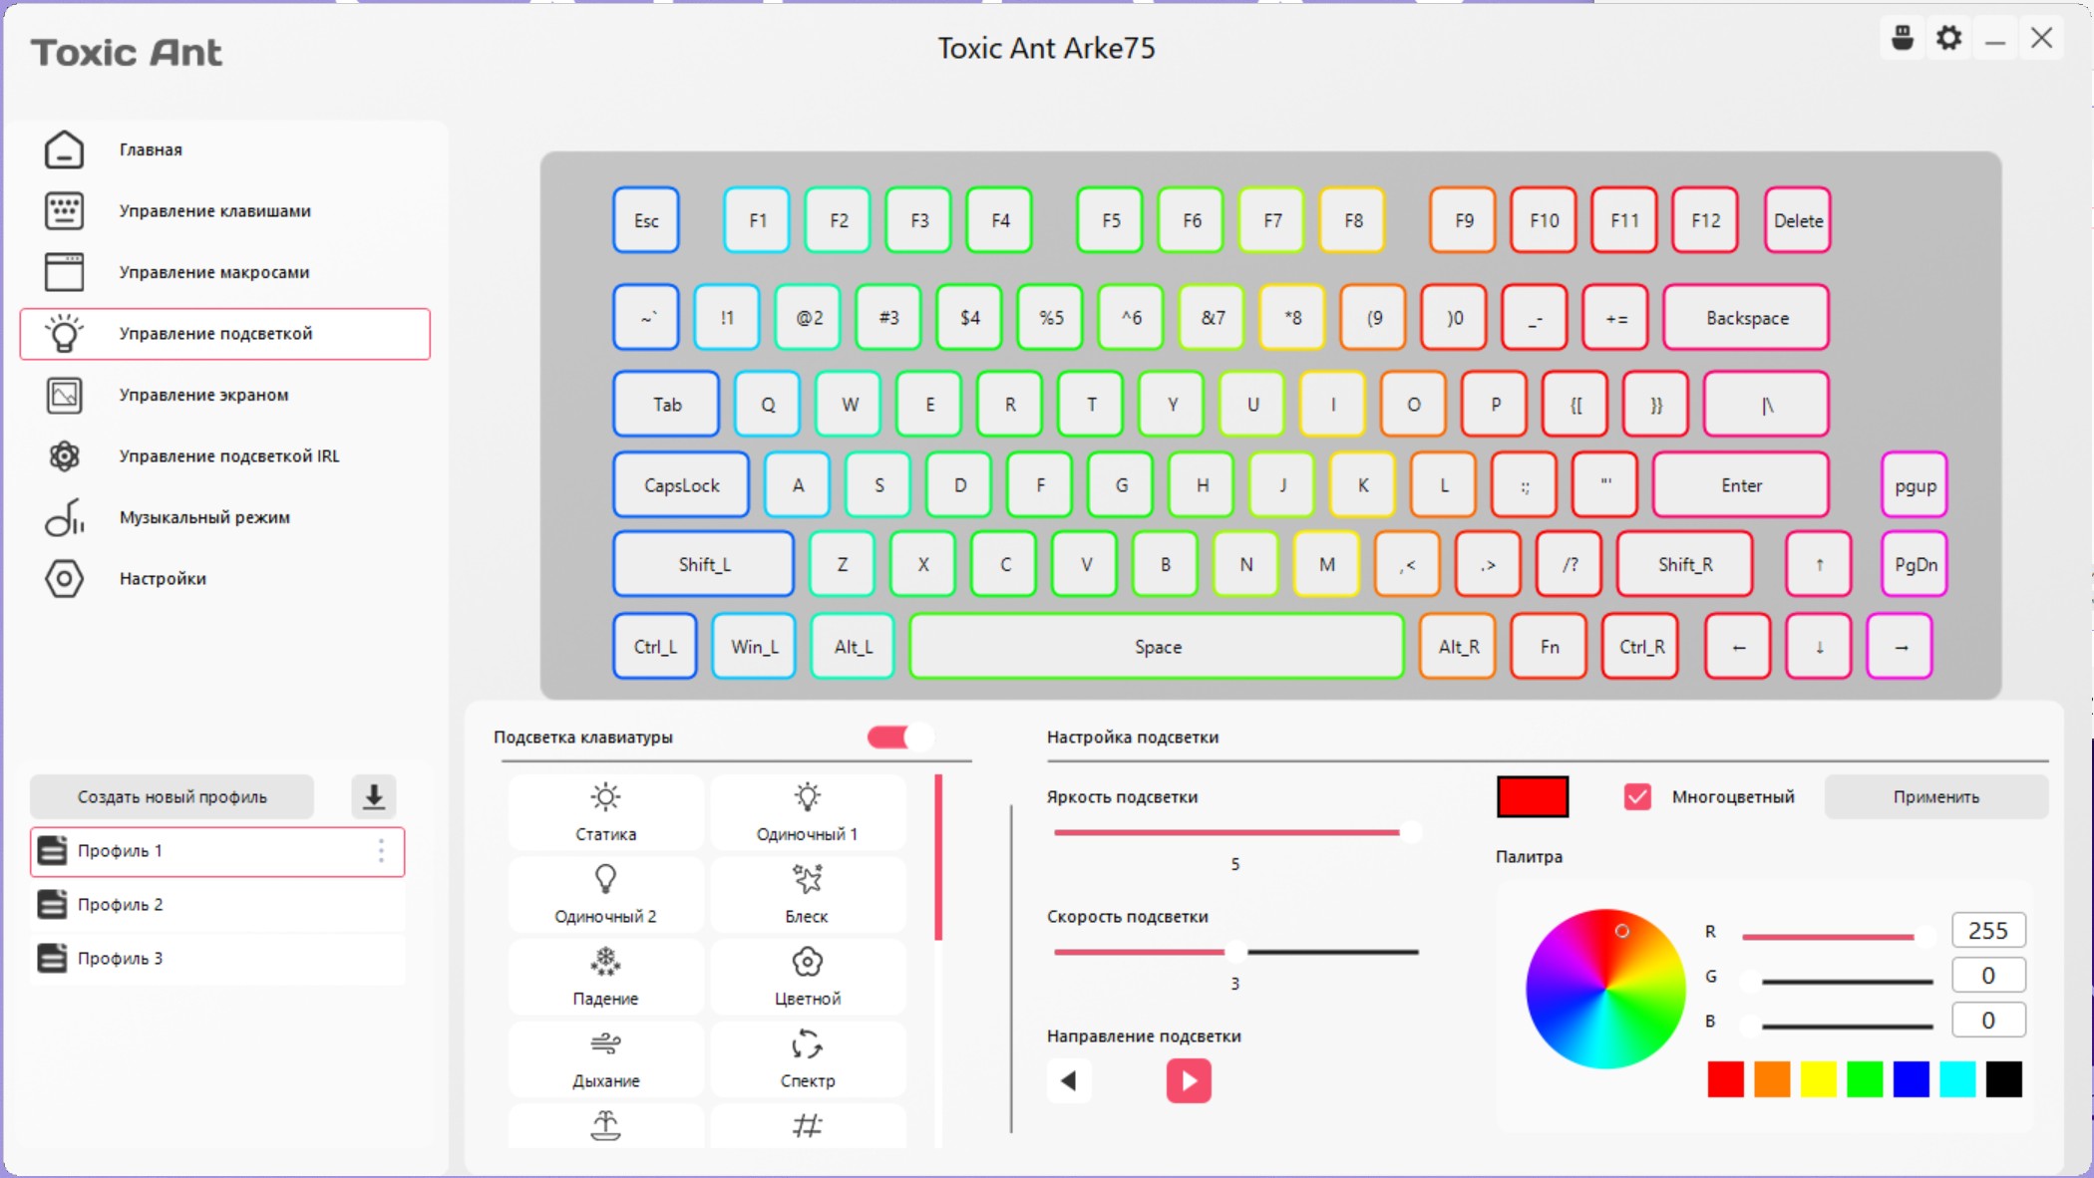
Task: Open Профиль 1 three-dot options menu
Action: [x=381, y=850]
